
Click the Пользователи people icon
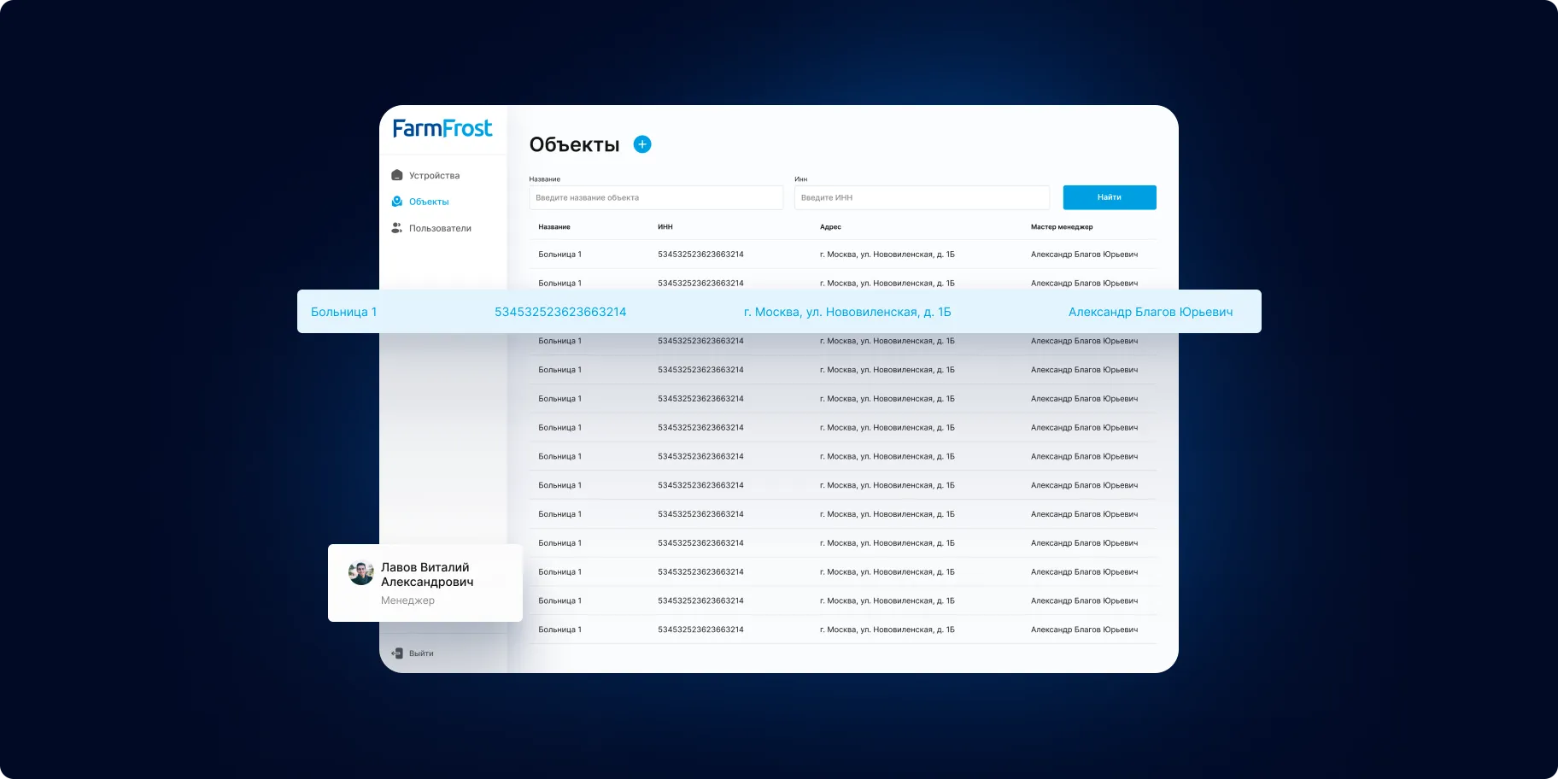[x=397, y=228]
